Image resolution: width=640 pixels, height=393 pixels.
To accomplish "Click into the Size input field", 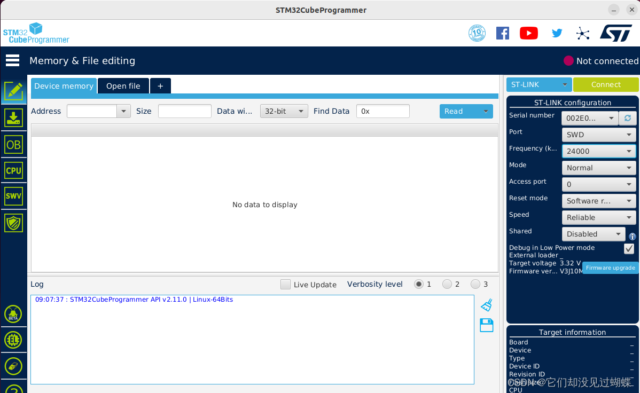I will pyautogui.click(x=184, y=111).
